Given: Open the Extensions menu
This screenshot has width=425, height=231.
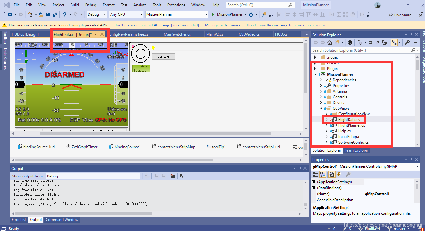Looking at the screenshot, I should (x=176, y=5).
